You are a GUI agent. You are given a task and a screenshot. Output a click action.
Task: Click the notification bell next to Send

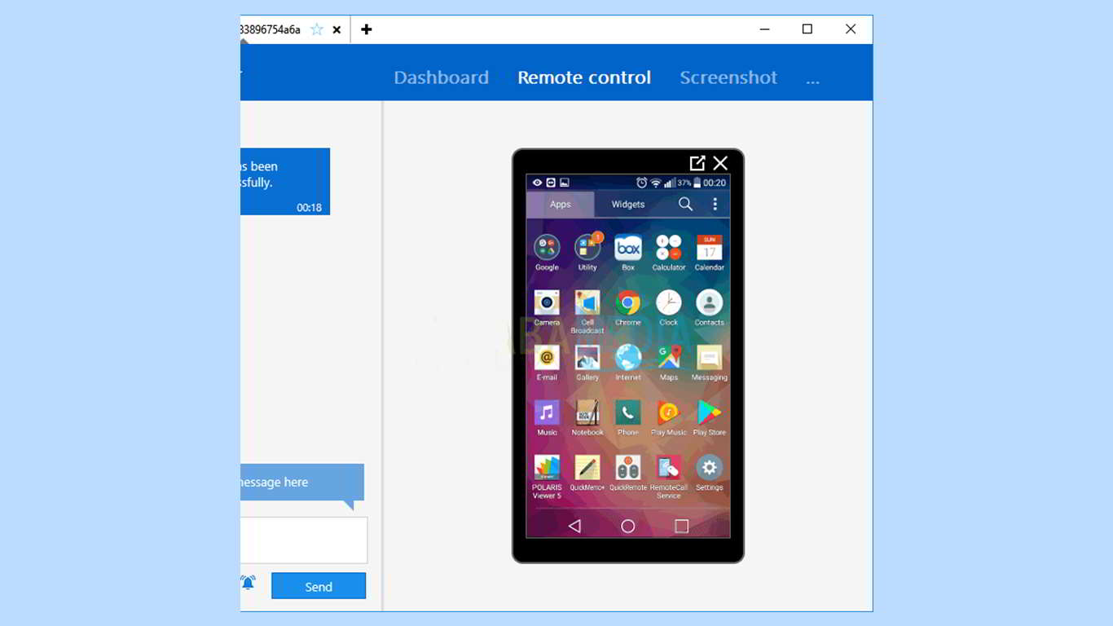pos(247,583)
